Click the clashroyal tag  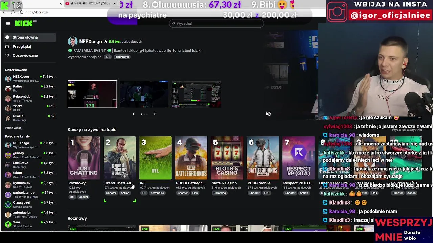point(122,57)
